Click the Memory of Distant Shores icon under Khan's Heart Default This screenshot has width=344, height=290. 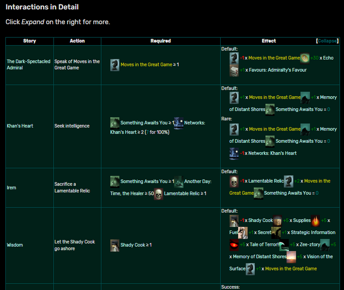pyautogui.click(x=305, y=98)
